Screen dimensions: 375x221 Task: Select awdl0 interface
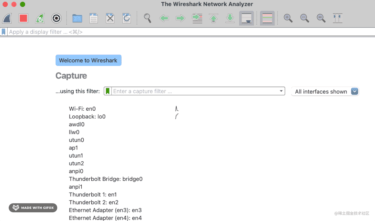coord(77,124)
